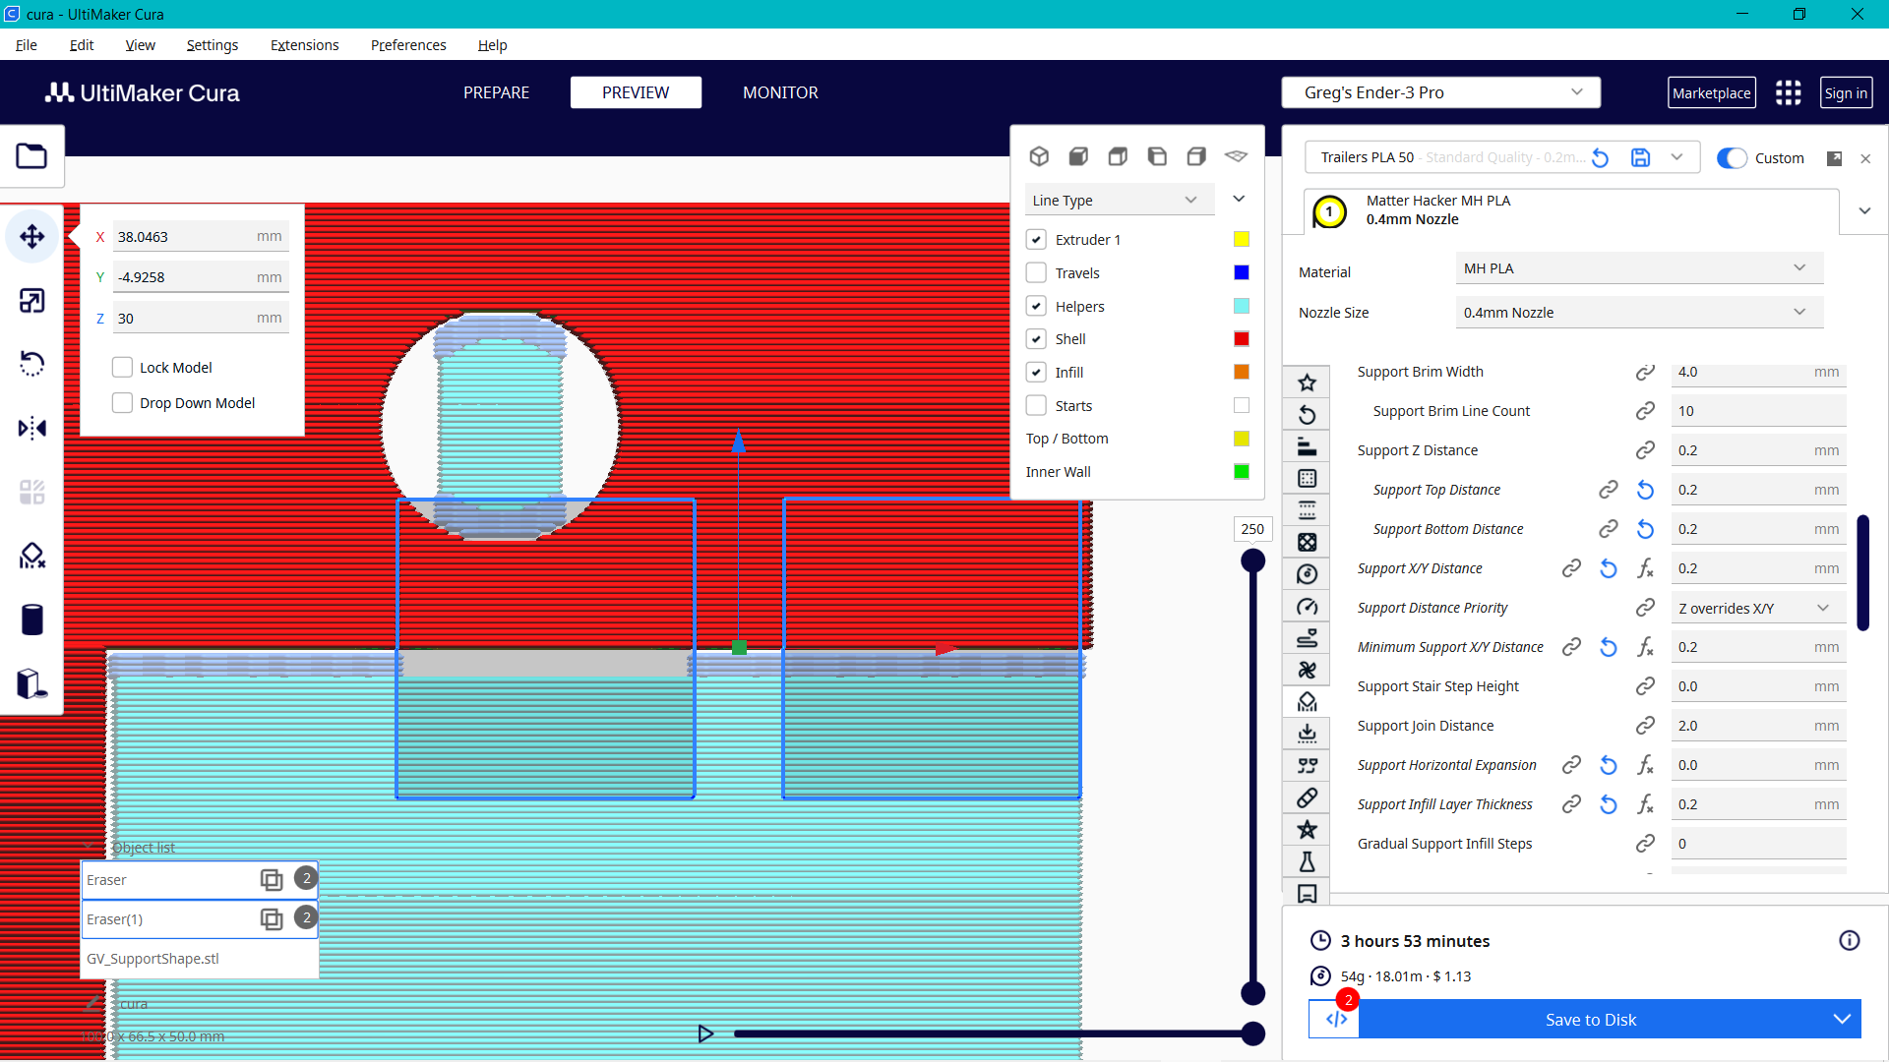Screen dimensions: 1889x1062
Task: Select the Move tool in the left toolbar
Action: [x=32, y=236]
